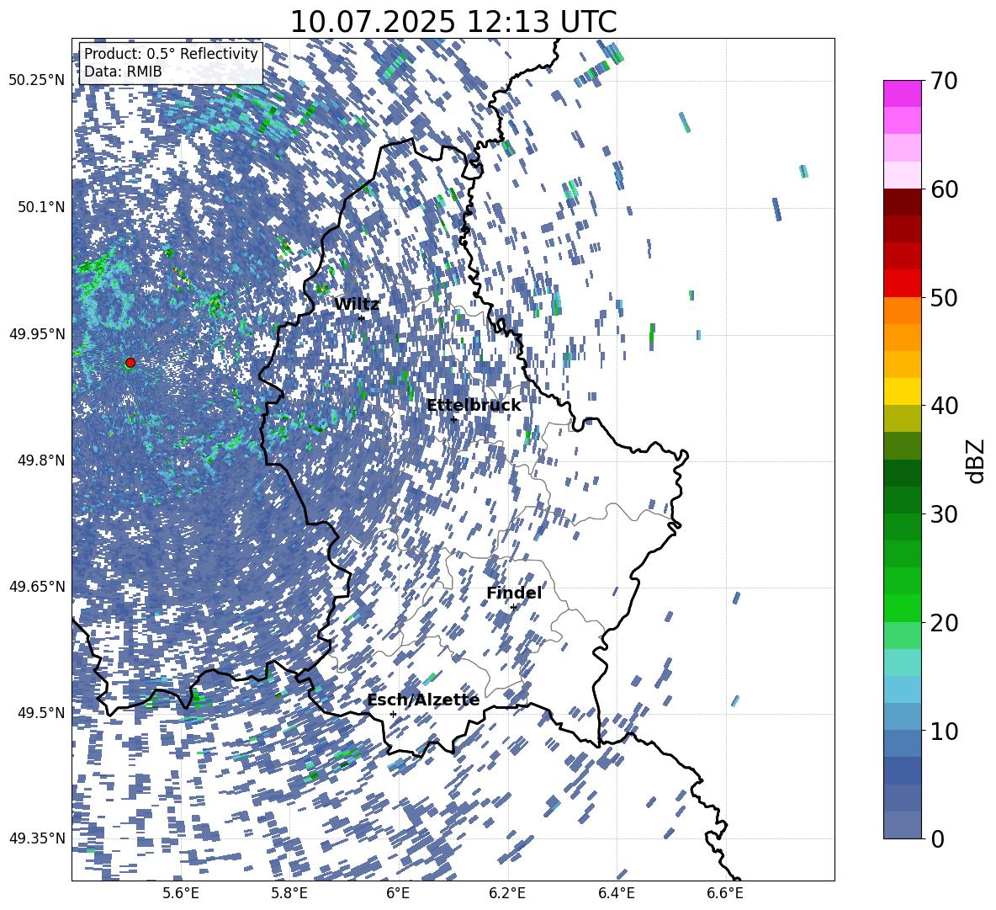Click the bright red colorbar segment near 50
The image size is (996, 910).
tap(902, 284)
